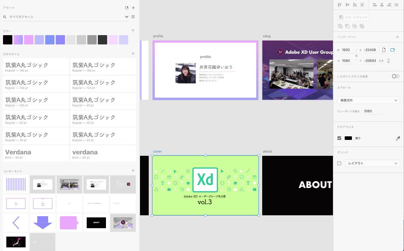Click the align bottom edges icon
Screen dimensions: 404x251
[x=355, y=5]
